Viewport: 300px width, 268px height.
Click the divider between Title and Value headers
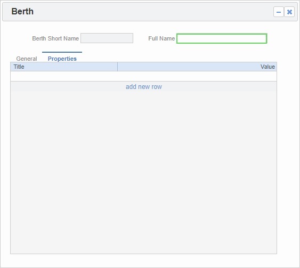117,67
